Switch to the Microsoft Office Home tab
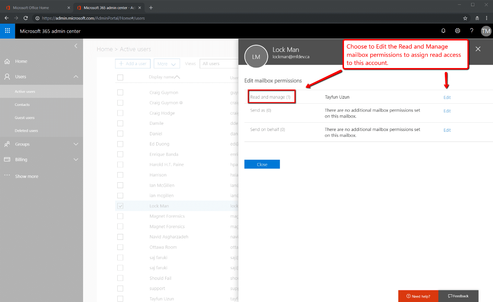Image resolution: width=493 pixels, height=302 pixels. (x=38, y=8)
